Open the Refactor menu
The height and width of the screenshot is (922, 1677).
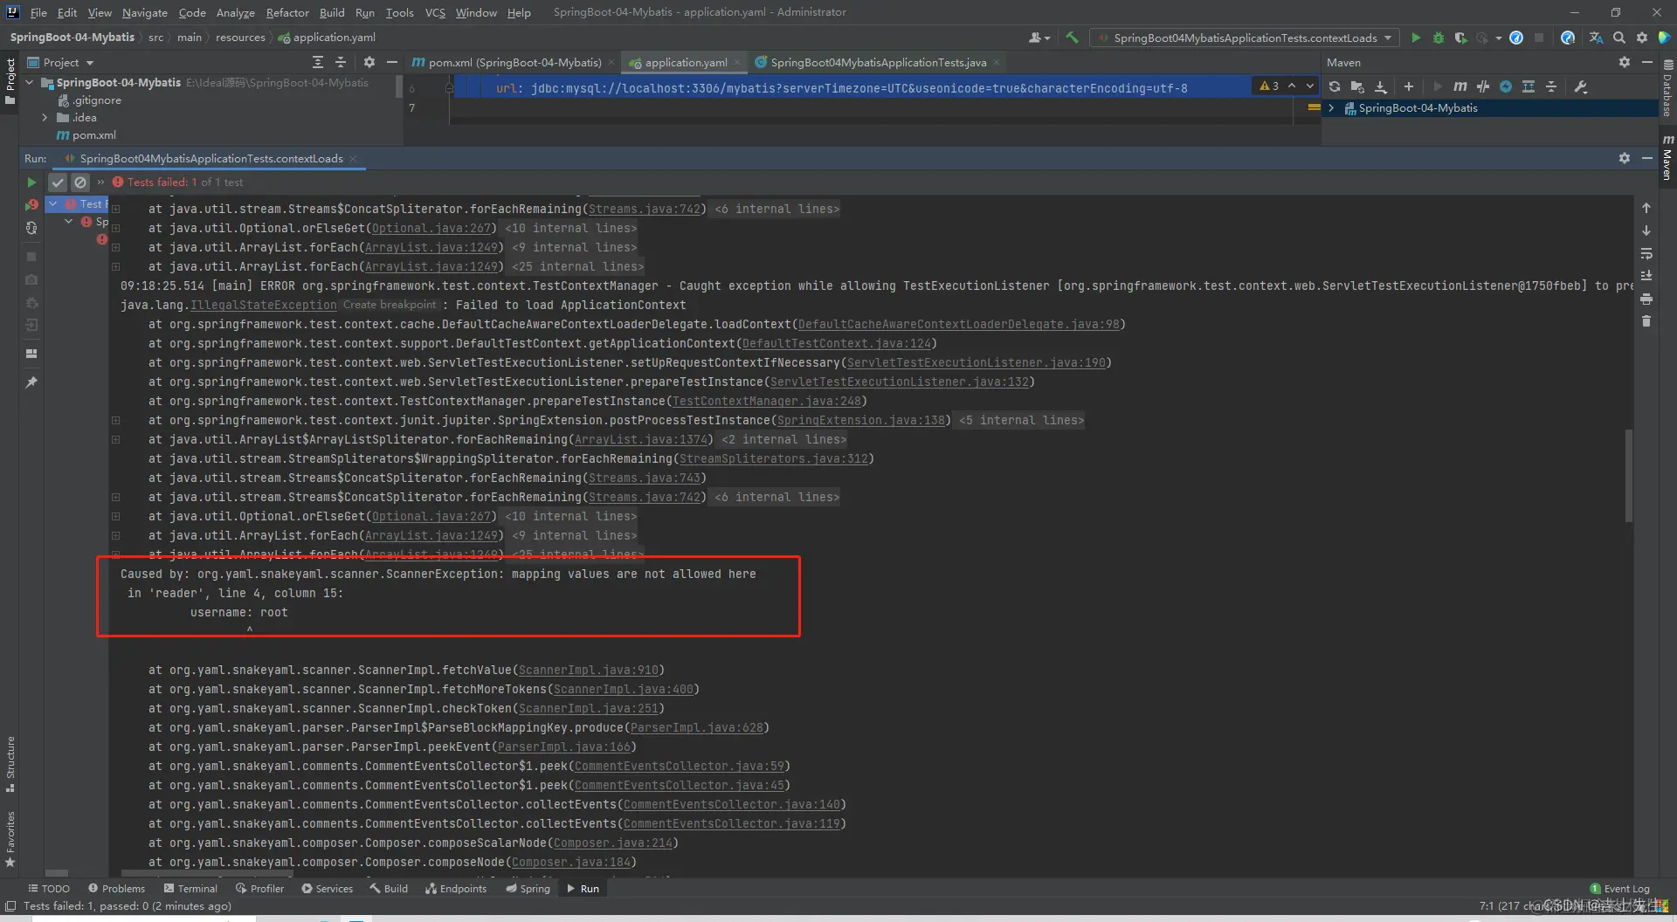point(287,12)
